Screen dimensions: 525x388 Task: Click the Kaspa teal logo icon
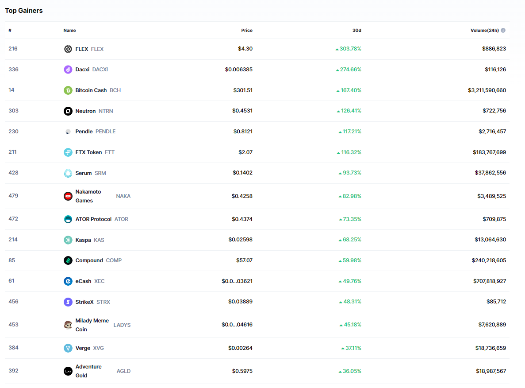(x=68, y=240)
